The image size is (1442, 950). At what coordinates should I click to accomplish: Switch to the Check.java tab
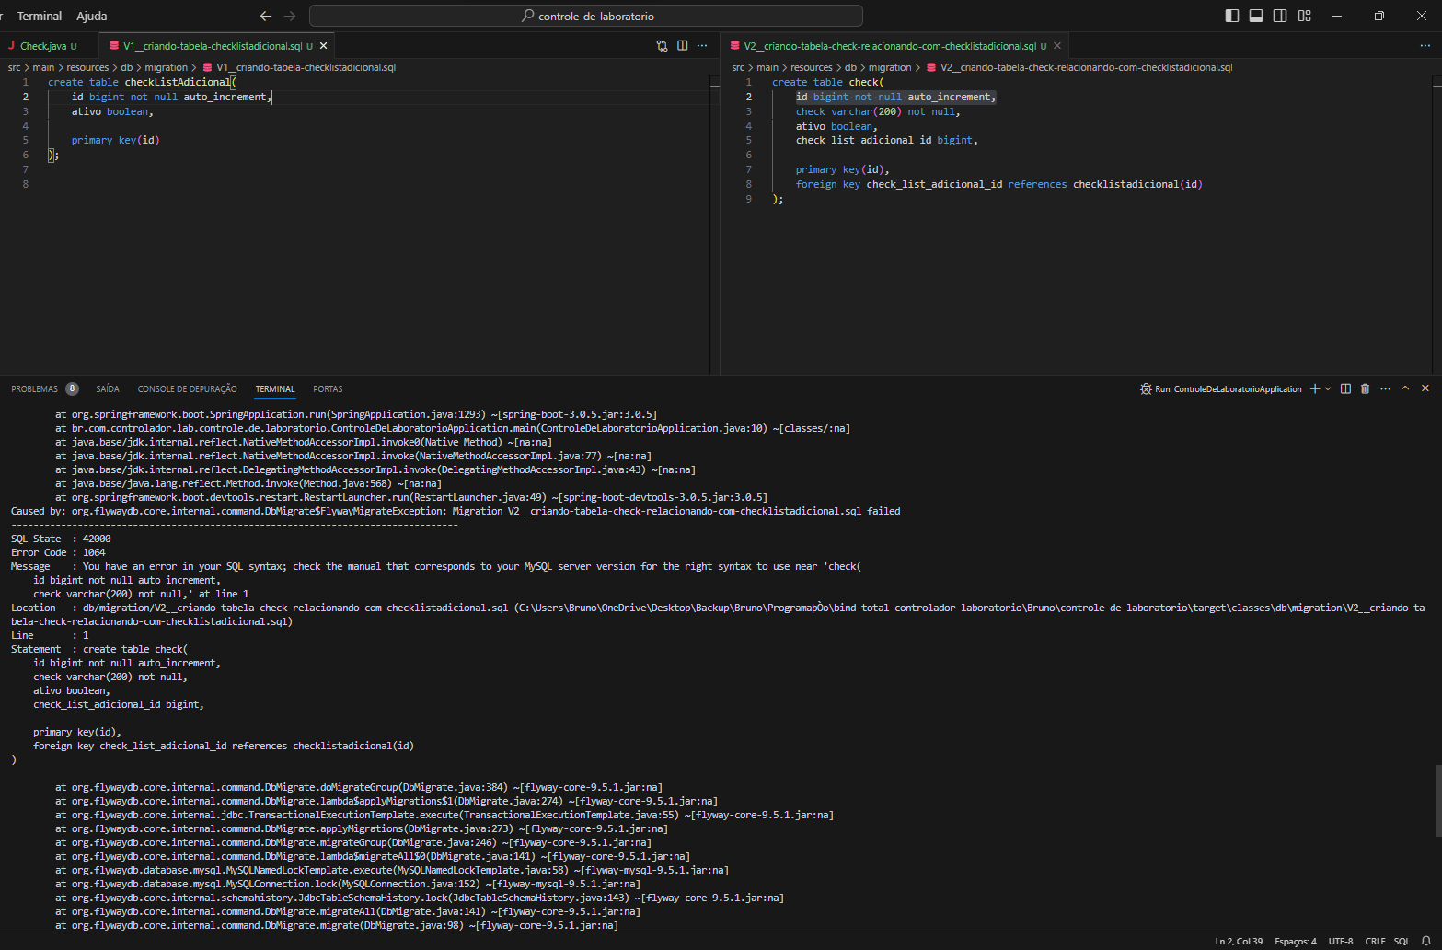pyautogui.click(x=43, y=46)
